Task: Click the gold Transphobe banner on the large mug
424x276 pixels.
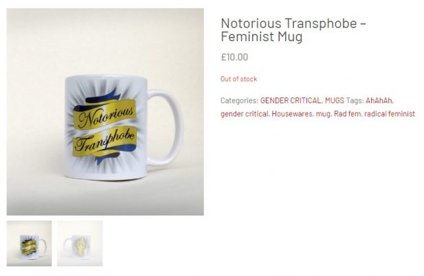Action: coord(105,142)
